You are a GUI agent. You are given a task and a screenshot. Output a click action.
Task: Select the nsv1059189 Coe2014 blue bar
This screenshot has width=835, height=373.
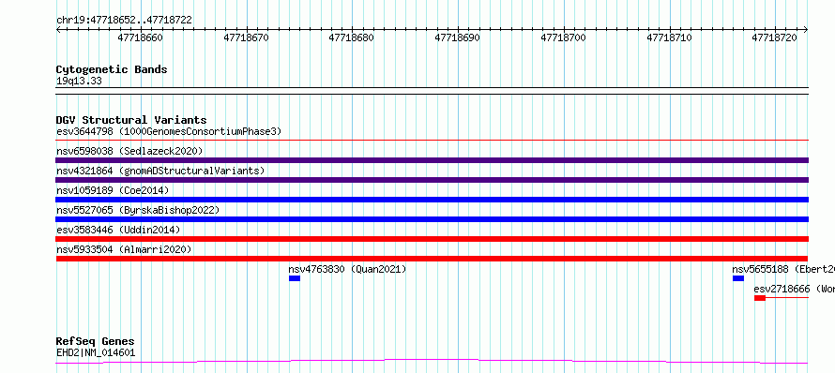[x=432, y=200]
